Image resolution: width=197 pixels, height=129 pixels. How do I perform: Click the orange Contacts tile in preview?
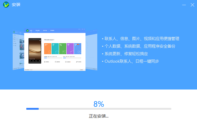coord(48,48)
